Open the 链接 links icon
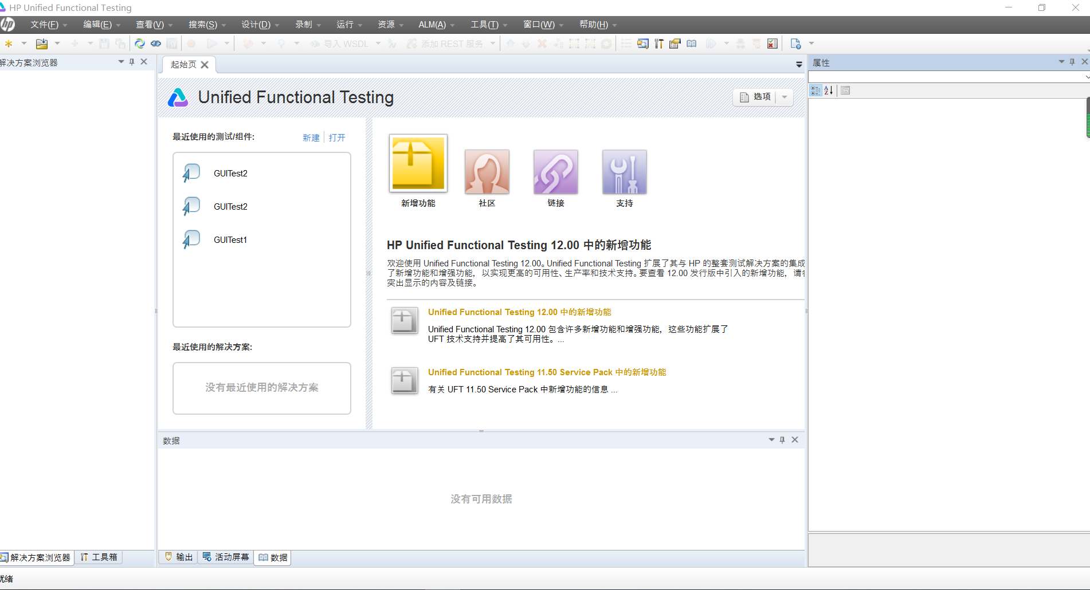Image resolution: width=1090 pixels, height=590 pixels. (556, 172)
